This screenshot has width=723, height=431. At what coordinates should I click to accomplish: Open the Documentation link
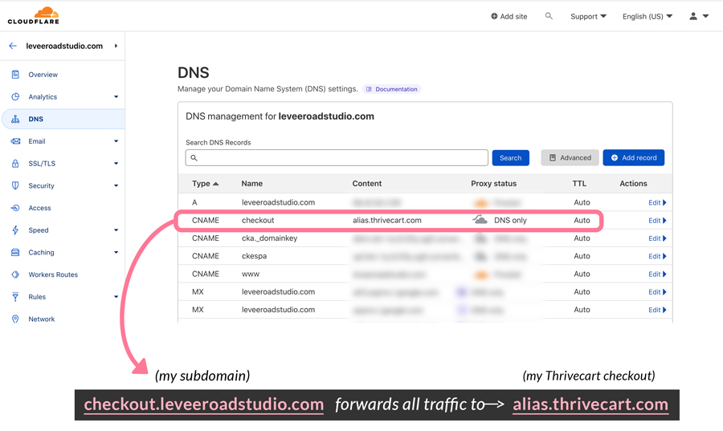[392, 89]
